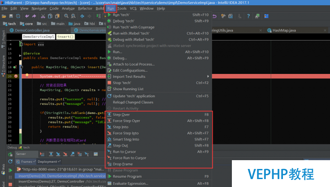This screenshot has width=330, height=187.
Task: Select Force Step Over menu entry
Action: [159, 121]
